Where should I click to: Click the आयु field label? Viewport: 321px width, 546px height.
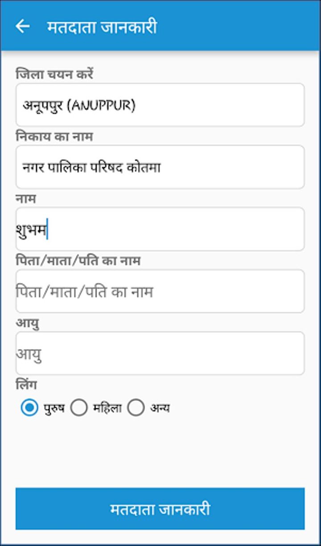[x=27, y=325]
